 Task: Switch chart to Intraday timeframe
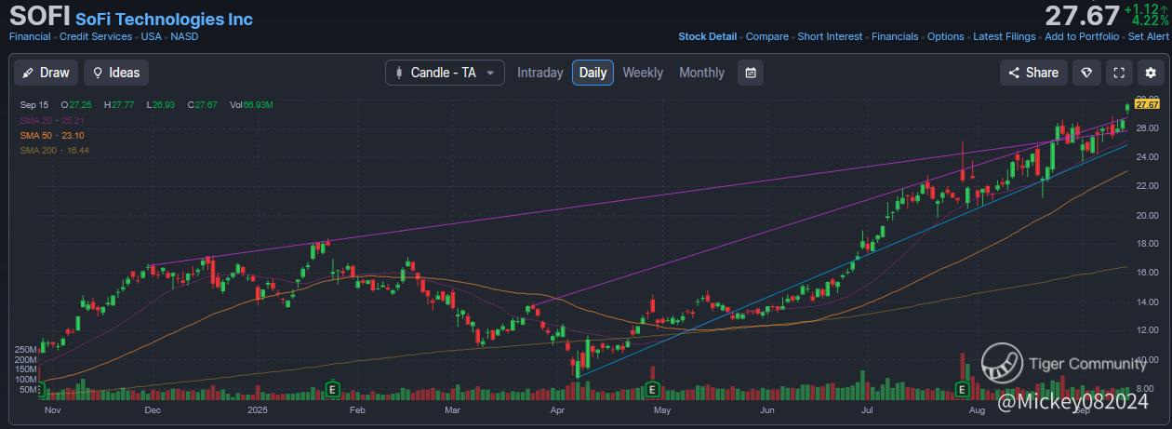click(540, 73)
